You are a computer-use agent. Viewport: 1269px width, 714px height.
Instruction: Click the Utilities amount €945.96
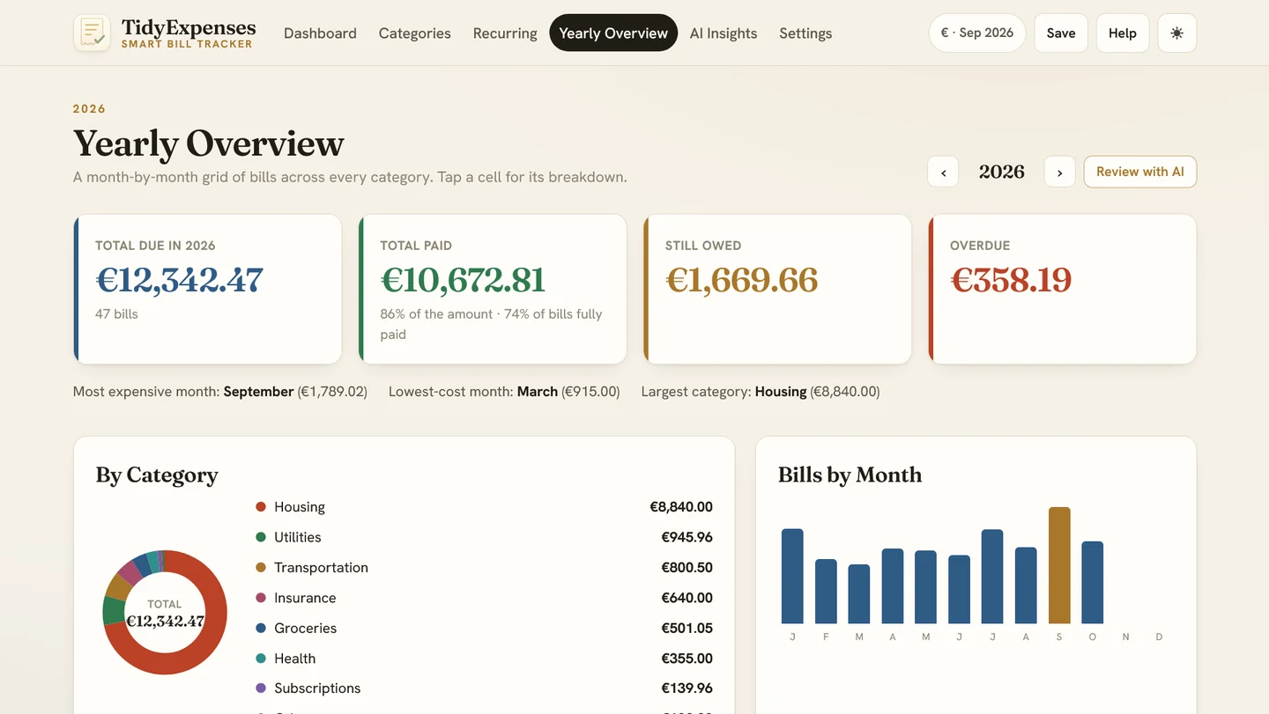[x=686, y=537]
